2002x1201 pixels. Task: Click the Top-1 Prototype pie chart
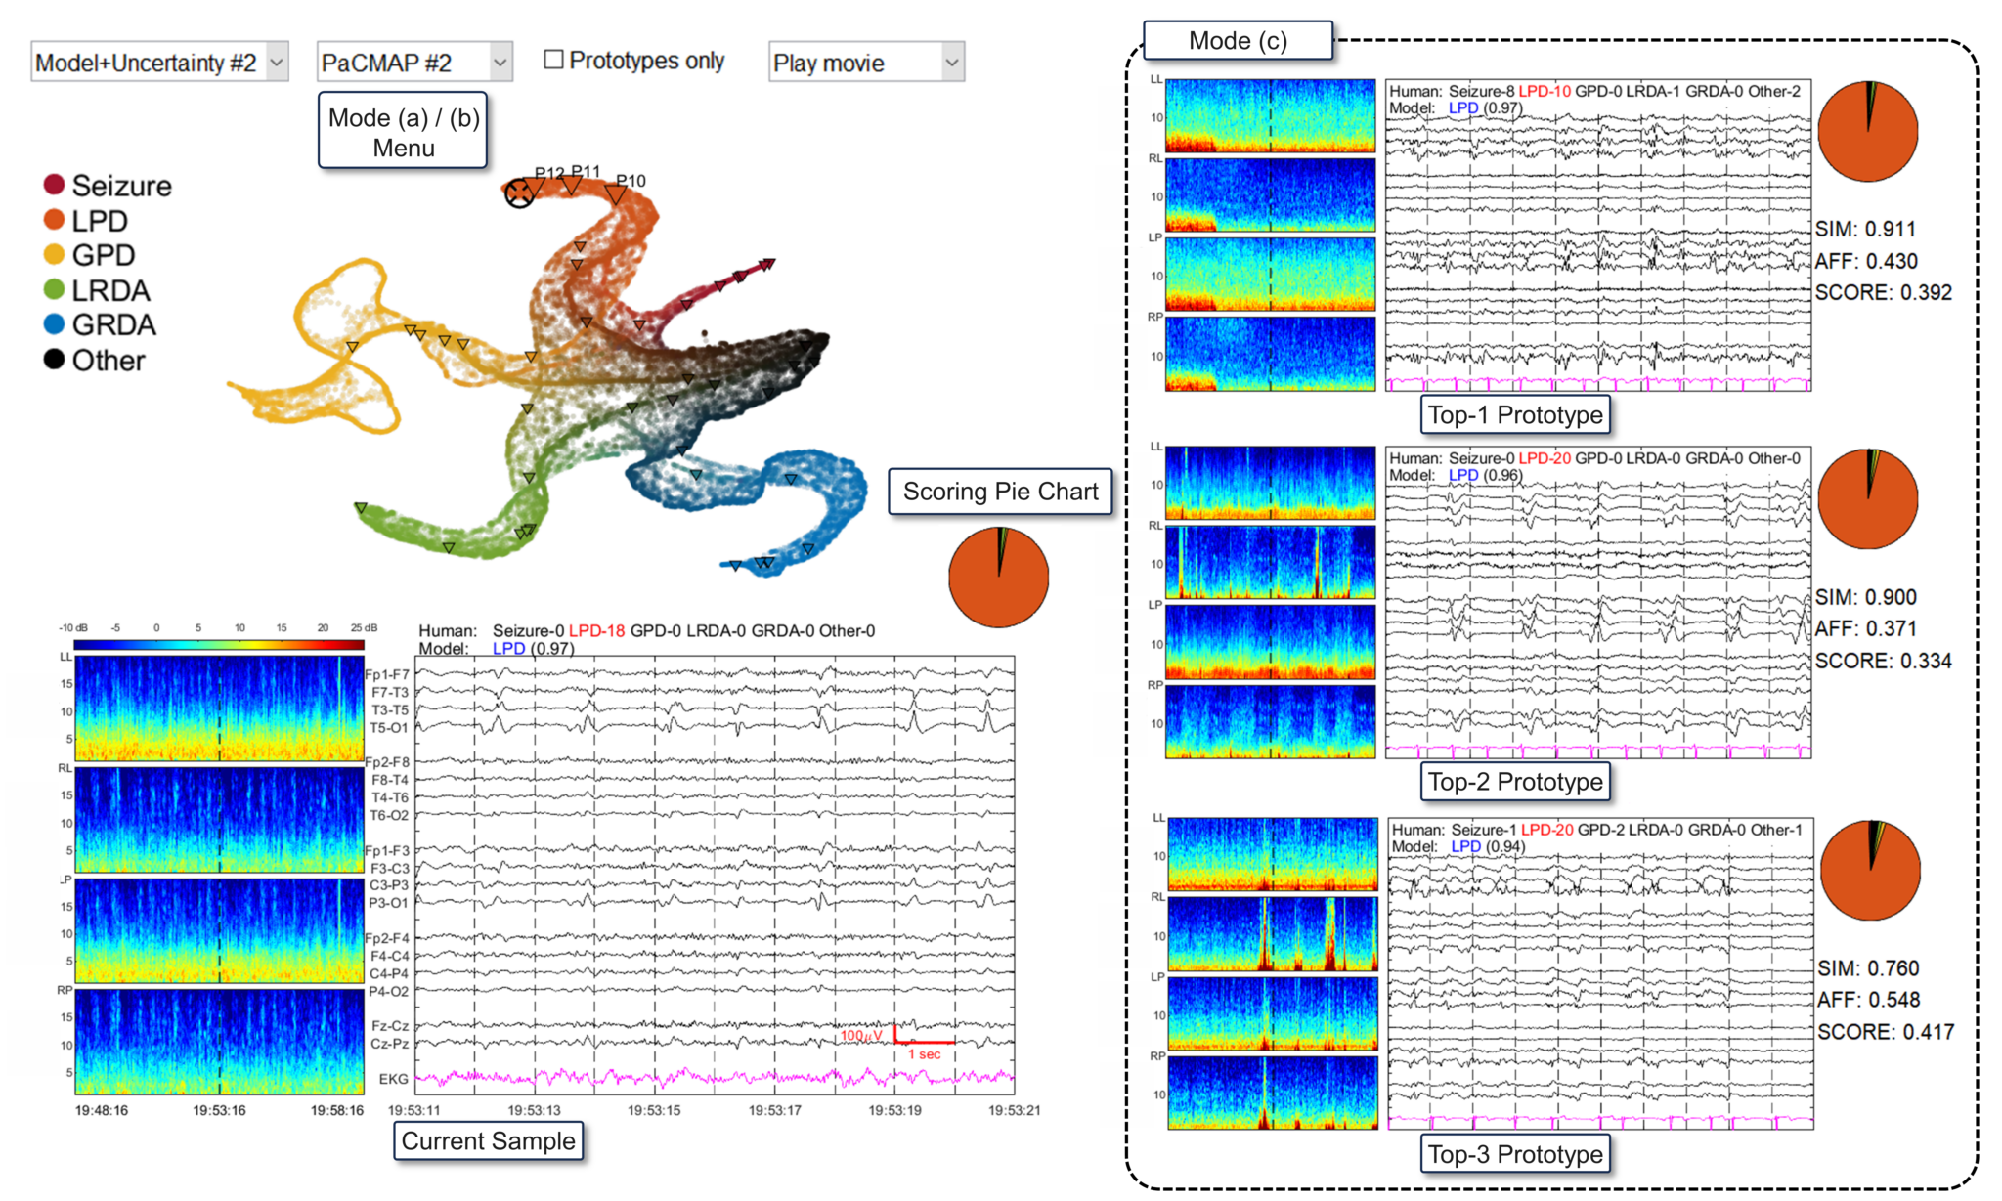(x=1868, y=134)
